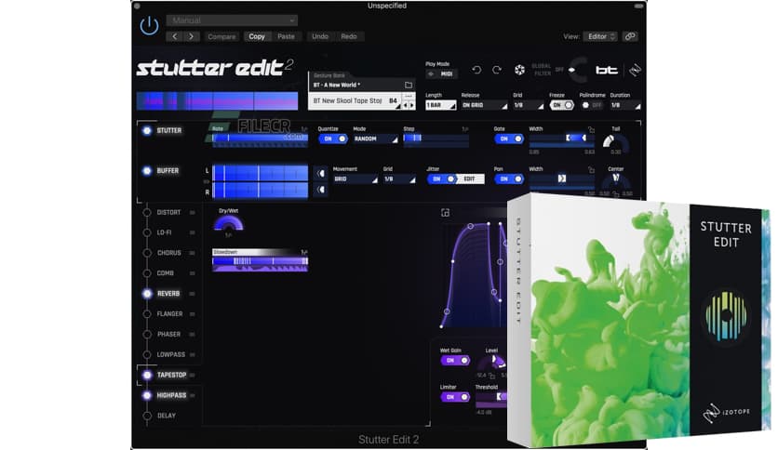Click the curve editor expand icon
This screenshot has height=450, width=778.
coord(445,213)
